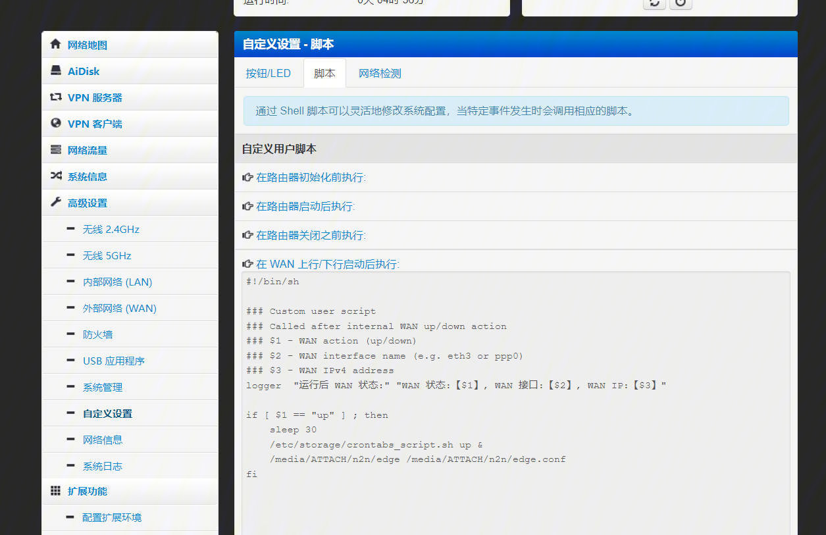826x535 pixels.
Task: Open the 网络信息 page
Action: [x=103, y=440]
